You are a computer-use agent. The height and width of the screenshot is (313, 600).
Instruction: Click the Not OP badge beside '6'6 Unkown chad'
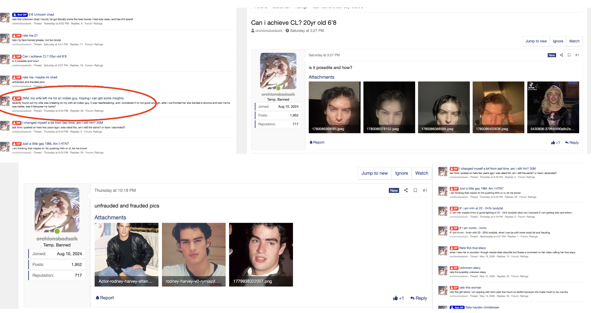click(x=20, y=15)
